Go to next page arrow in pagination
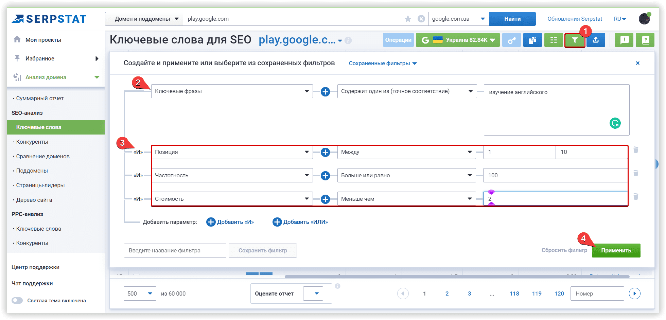Viewport: 666px width, 320px height. coord(634,294)
